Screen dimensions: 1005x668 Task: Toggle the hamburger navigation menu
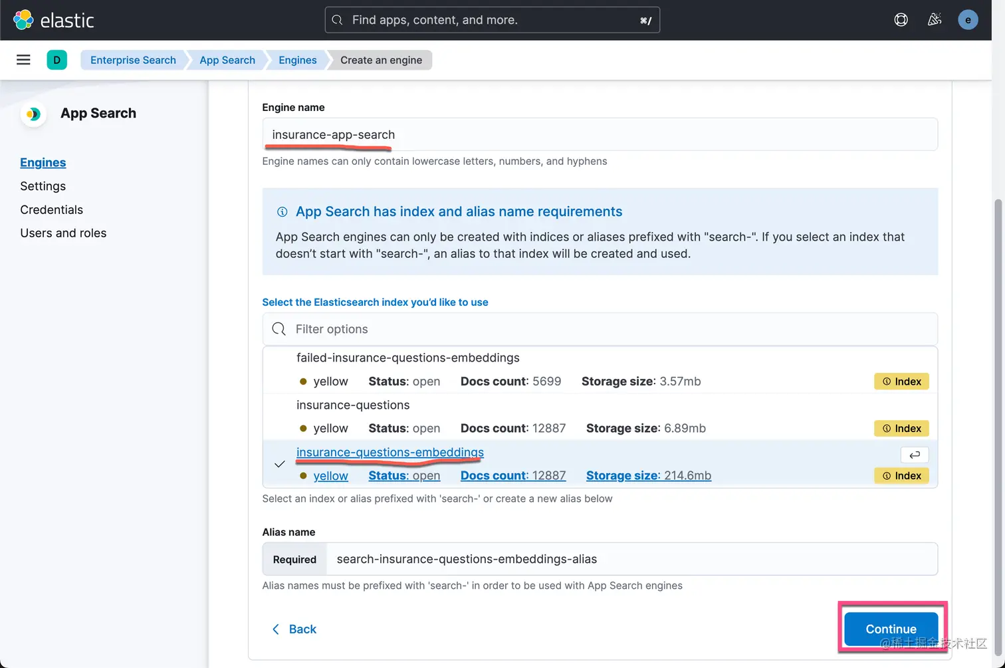23,60
